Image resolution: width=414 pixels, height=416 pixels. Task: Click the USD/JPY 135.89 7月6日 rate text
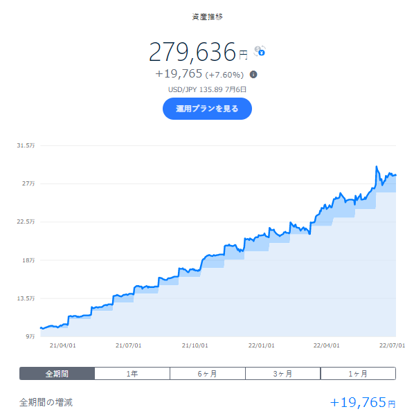click(207, 90)
